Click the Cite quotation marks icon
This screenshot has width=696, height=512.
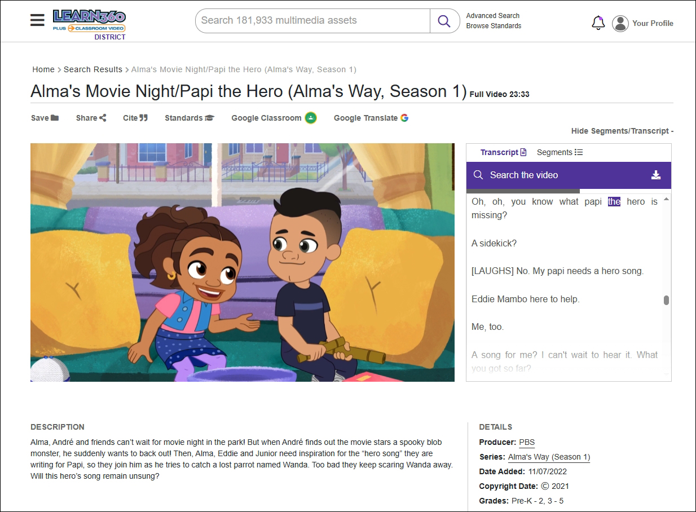143,118
